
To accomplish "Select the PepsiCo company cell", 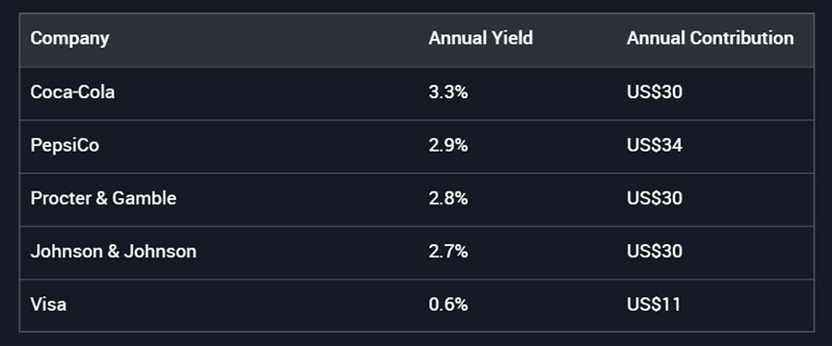I will coord(65,146).
